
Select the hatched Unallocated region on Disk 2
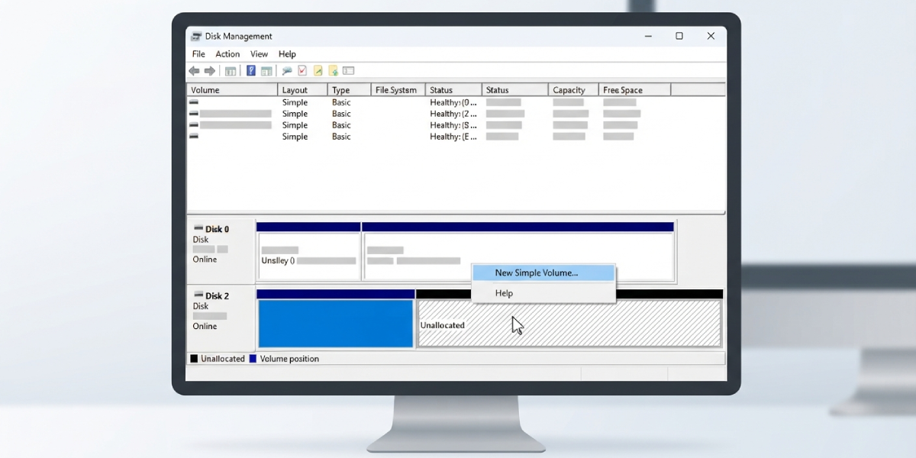pyautogui.click(x=569, y=324)
